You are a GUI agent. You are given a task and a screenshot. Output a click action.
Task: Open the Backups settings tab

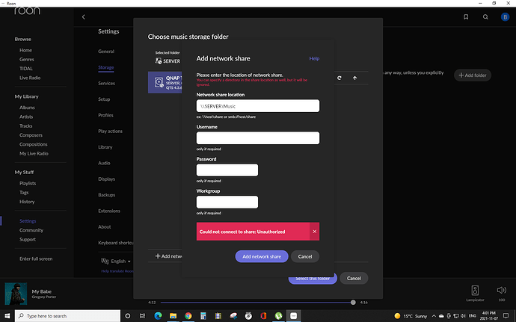pos(107,195)
